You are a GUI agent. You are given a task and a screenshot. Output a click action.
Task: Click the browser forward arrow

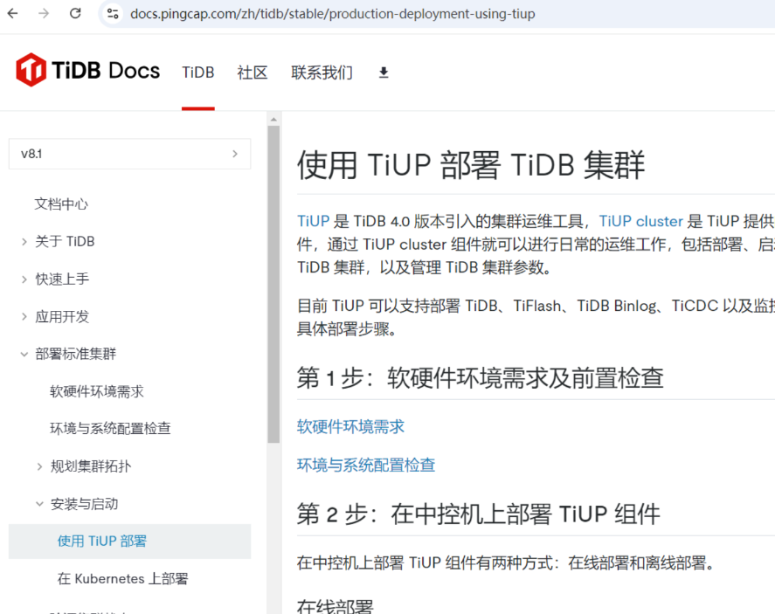click(44, 14)
